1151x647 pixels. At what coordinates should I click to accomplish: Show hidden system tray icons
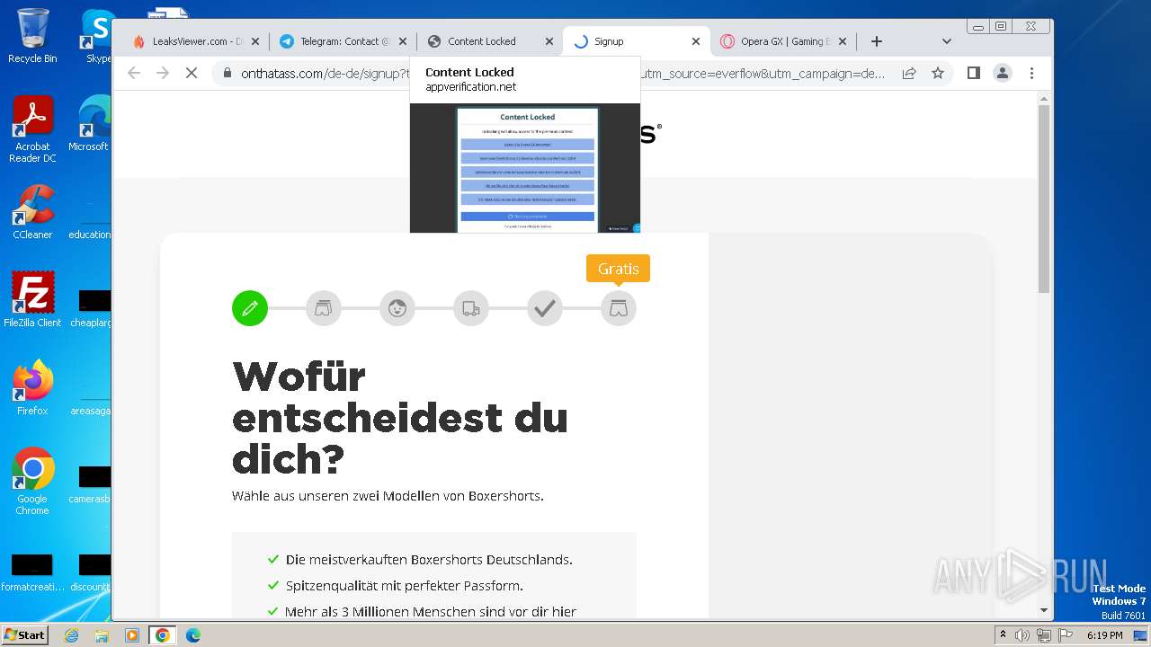(x=1003, y=635)
